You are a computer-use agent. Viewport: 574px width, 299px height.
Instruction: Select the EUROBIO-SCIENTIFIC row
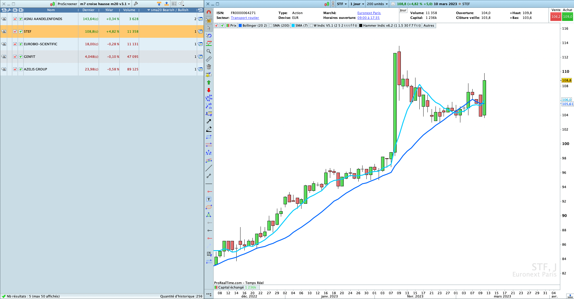coord(102,44)
